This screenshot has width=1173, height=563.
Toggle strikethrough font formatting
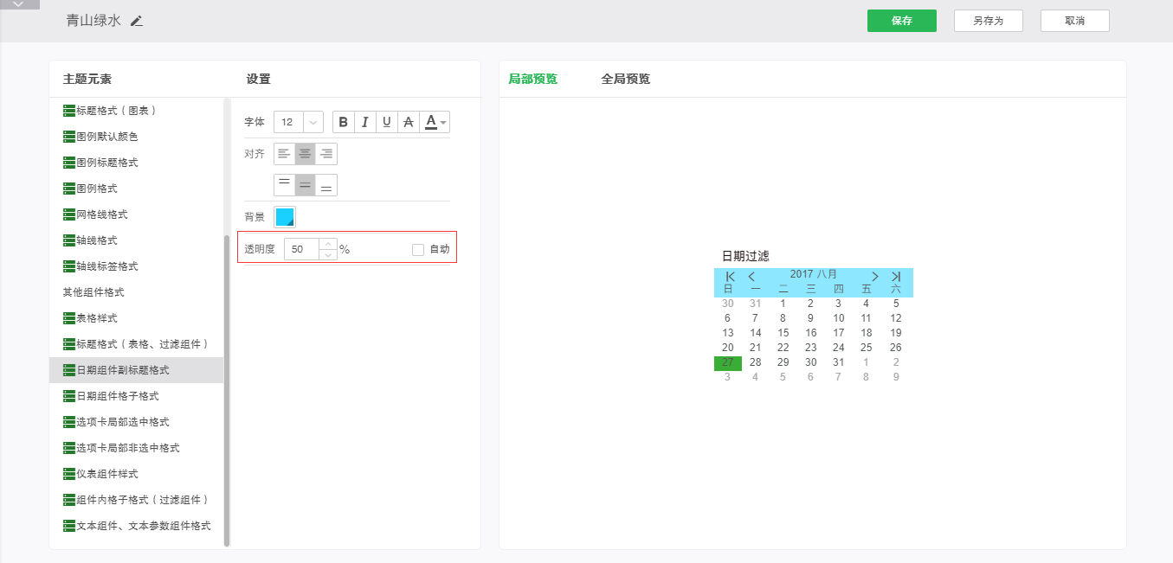click(x=409, y=122)
